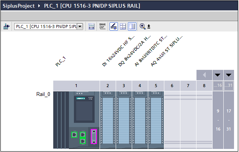Viewport: 239px width, 152px height.
Task: Click the magenta PROFIBUS DP port on CPU
Action: click(94, 137)
